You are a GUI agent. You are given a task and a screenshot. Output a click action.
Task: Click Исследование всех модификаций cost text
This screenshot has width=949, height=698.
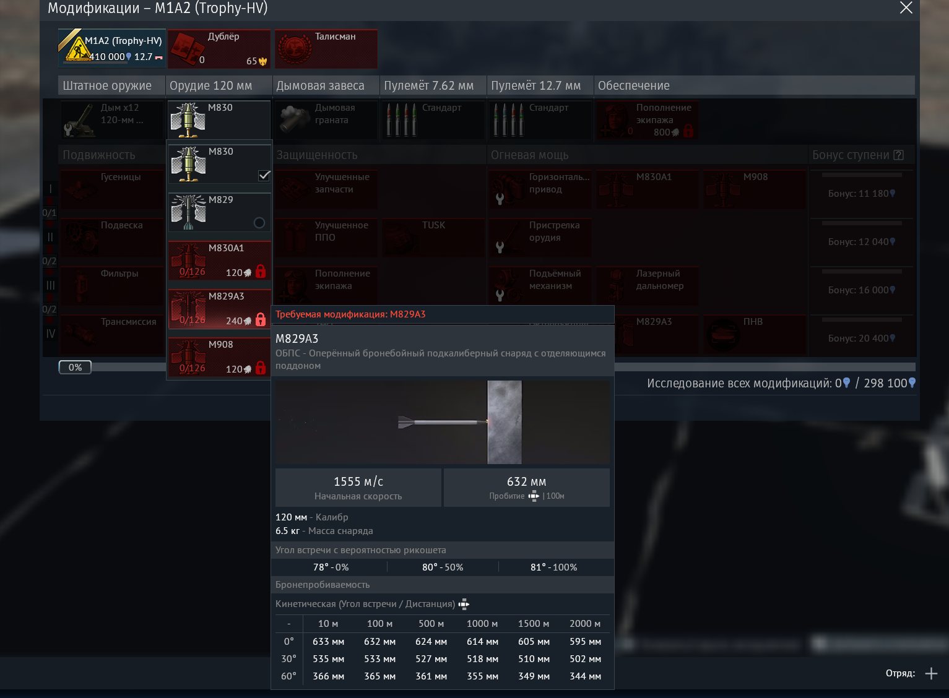pyautogui.click(x=781, y=383)
